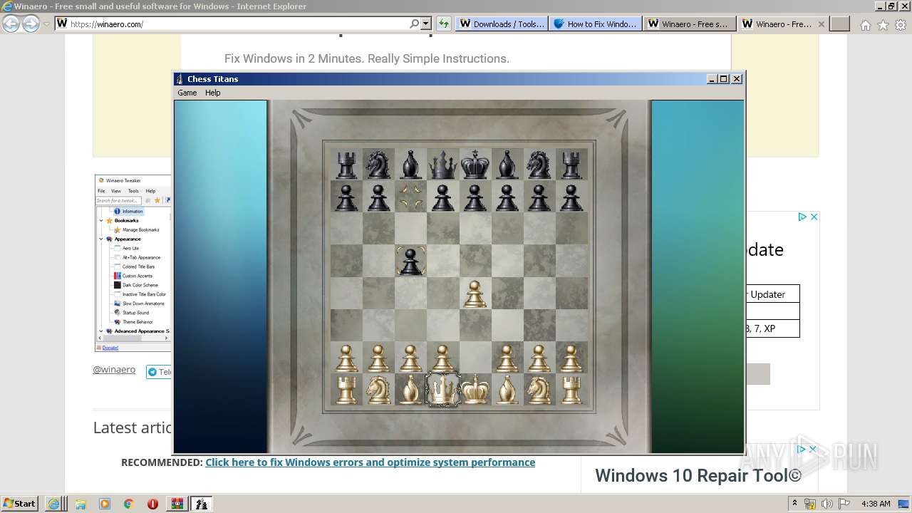Open the Windows Start menu
Viewport: 912px width, 513px height.
[x=19, y=503]
